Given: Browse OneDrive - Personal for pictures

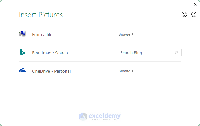Looking at the screenshot, I should (x=124, y=71).
